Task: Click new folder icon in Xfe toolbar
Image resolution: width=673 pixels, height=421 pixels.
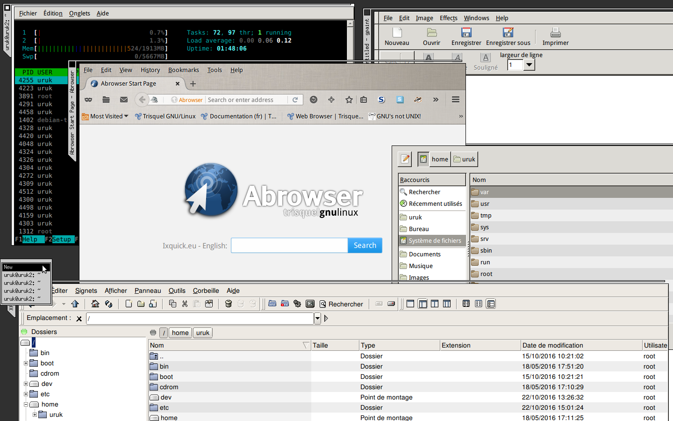Action: tap(141, 304)
